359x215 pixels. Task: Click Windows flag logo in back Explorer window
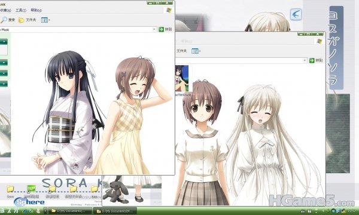(x=319, y=41)
